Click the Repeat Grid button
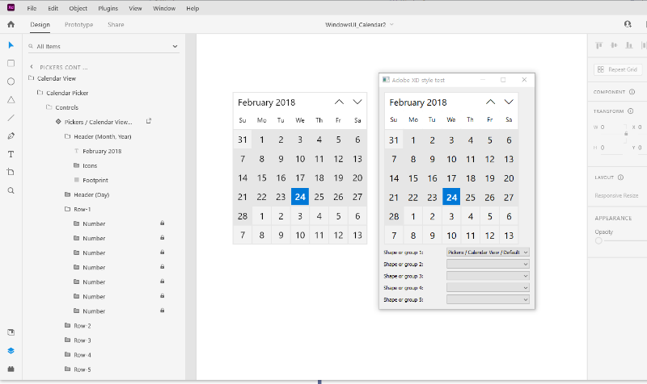The width and height of the screenshot is (647, 384). point(617,69)
